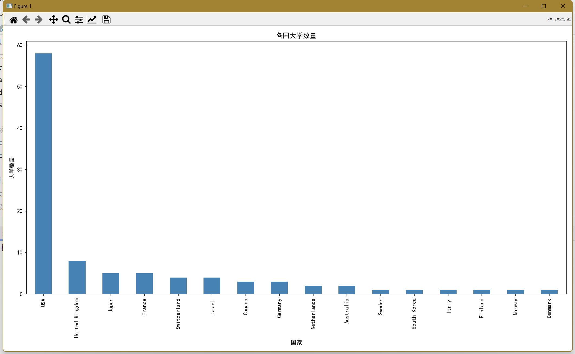
Task: Open the figure options line-graph editor icon
Action: click(91, 20)
